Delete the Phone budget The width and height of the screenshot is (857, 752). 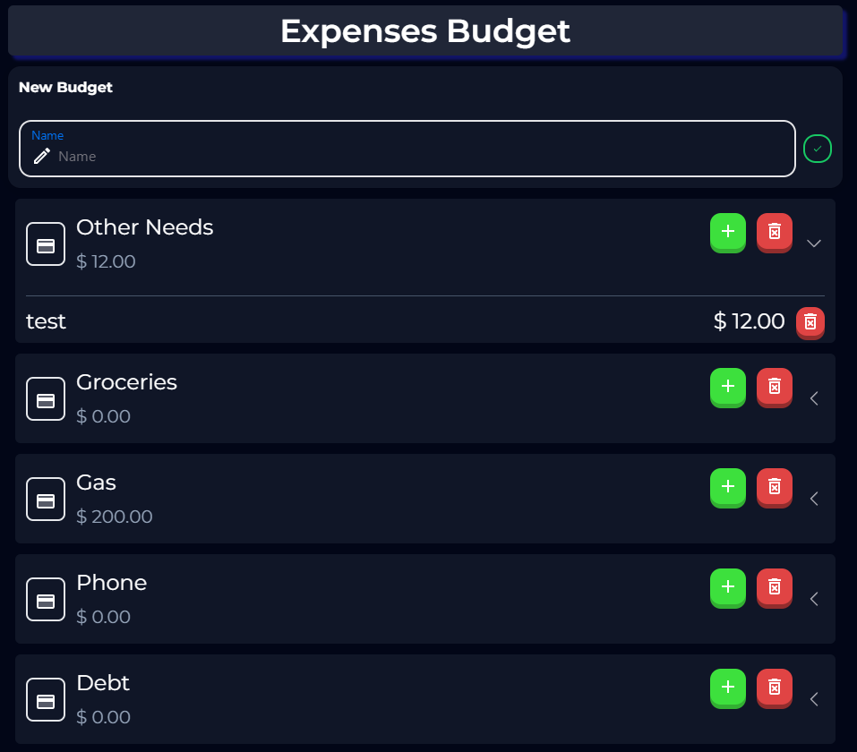click(x=774, y=588)
